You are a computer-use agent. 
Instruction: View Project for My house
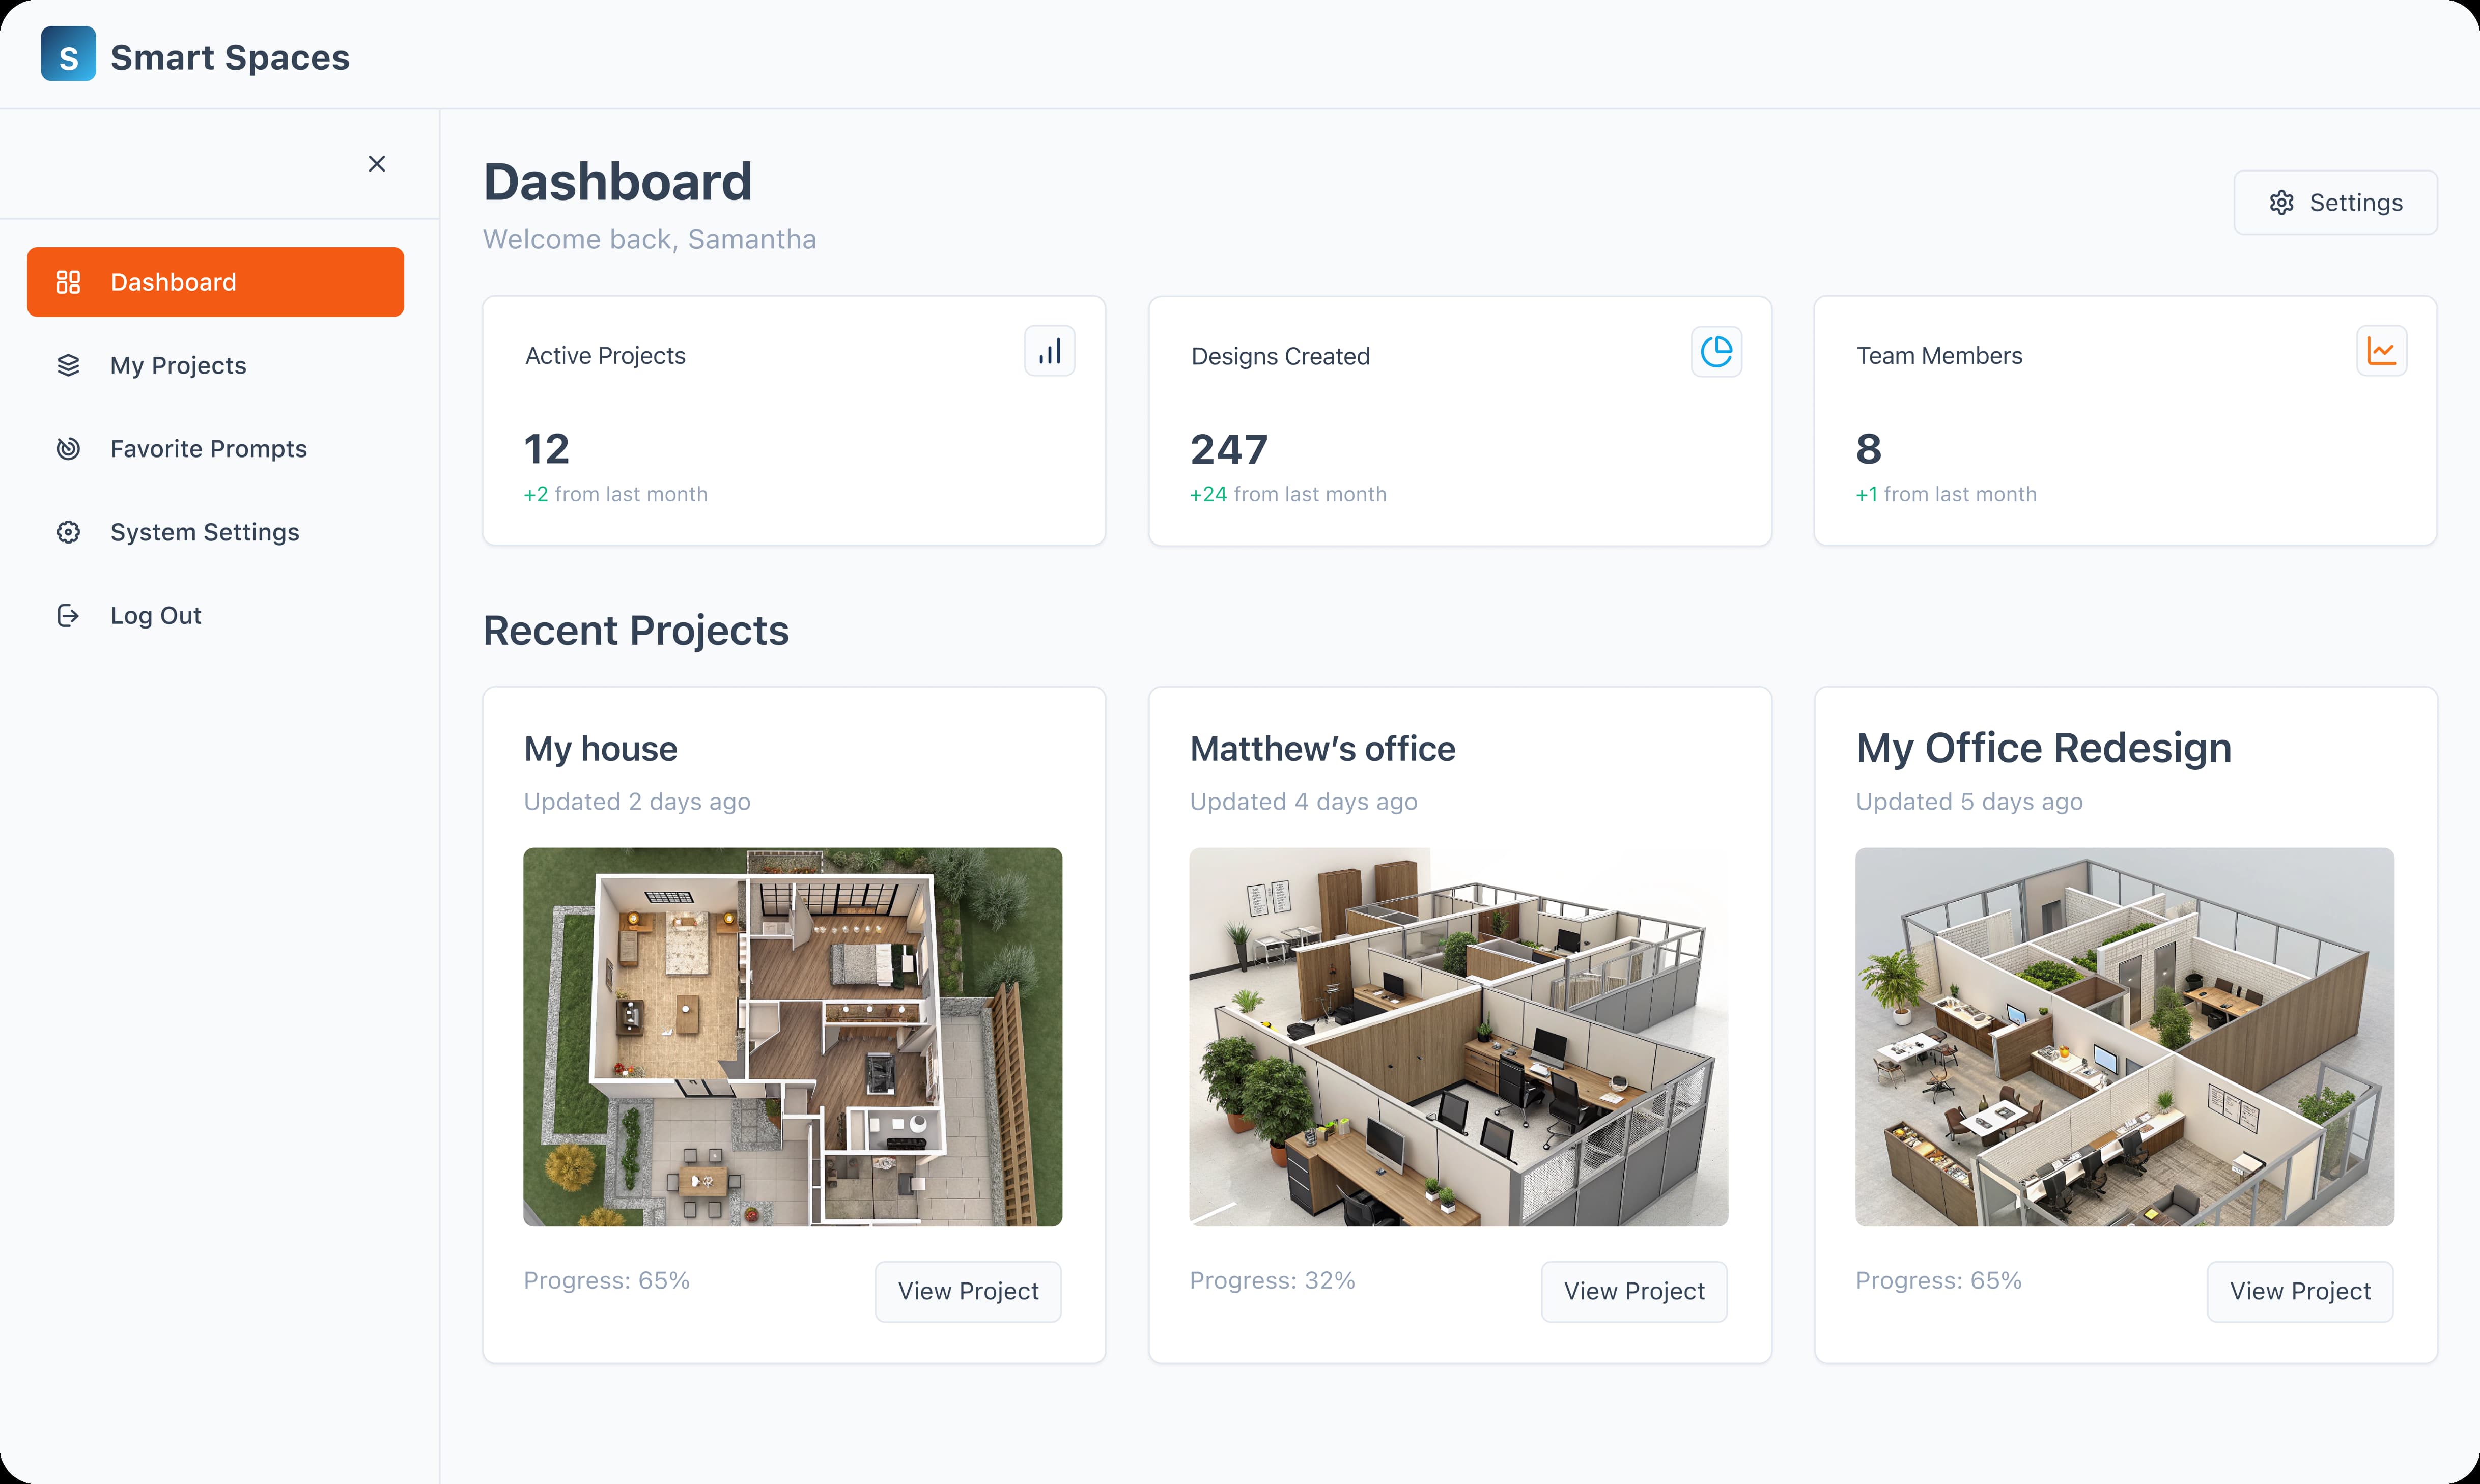pos(967,1291)
